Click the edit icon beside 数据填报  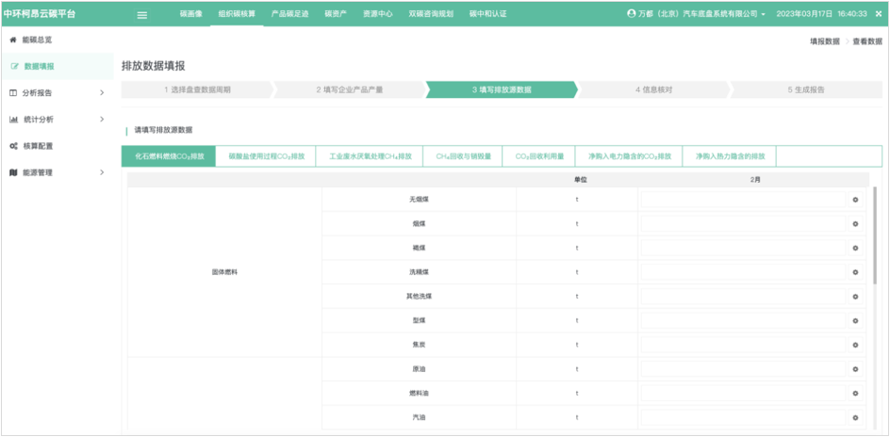point(15,66)
